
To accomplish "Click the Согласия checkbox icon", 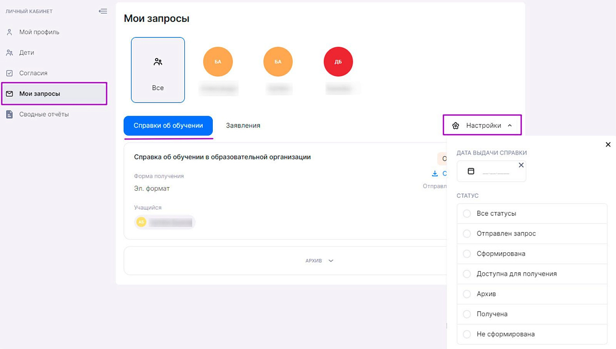I will tap(9, 73).
